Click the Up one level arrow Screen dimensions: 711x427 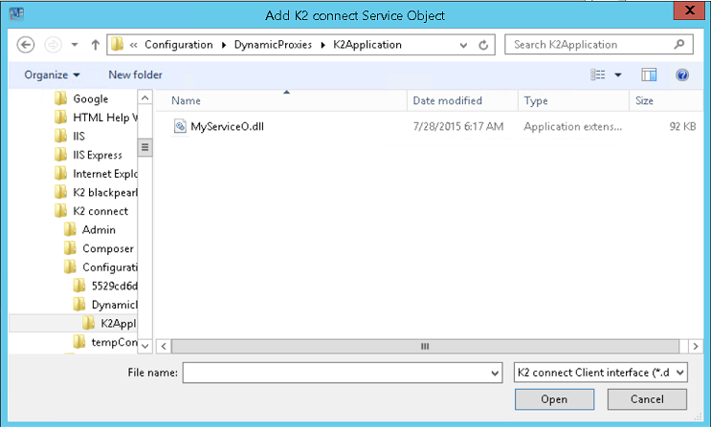(x=95, y=45)
